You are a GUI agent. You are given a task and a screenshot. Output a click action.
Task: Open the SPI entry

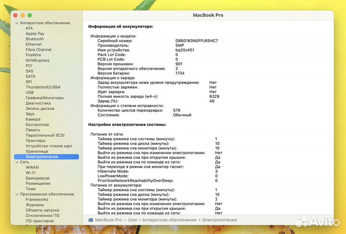(x=29, y=82)
